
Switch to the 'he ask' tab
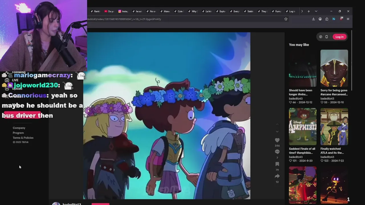click(137, 11)
